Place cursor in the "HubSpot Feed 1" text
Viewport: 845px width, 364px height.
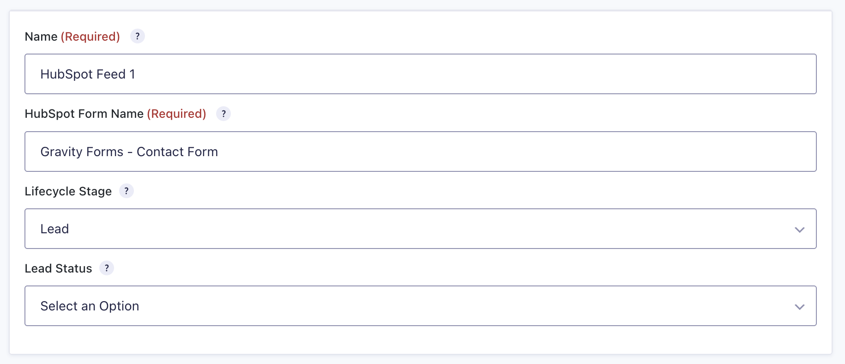click(x=88, y=74)
